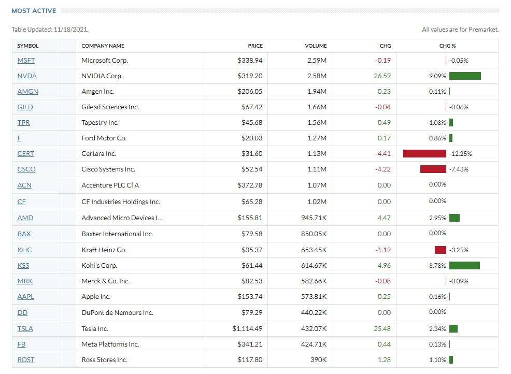The height and width of the screenshot is (374, 511).
Task: Open the AAPL ticker link
Action: tap(26, 297)
